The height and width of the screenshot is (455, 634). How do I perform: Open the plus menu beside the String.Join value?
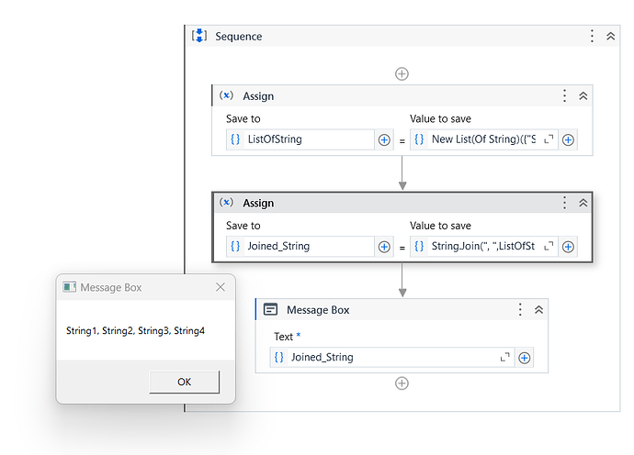coord(568,246)
